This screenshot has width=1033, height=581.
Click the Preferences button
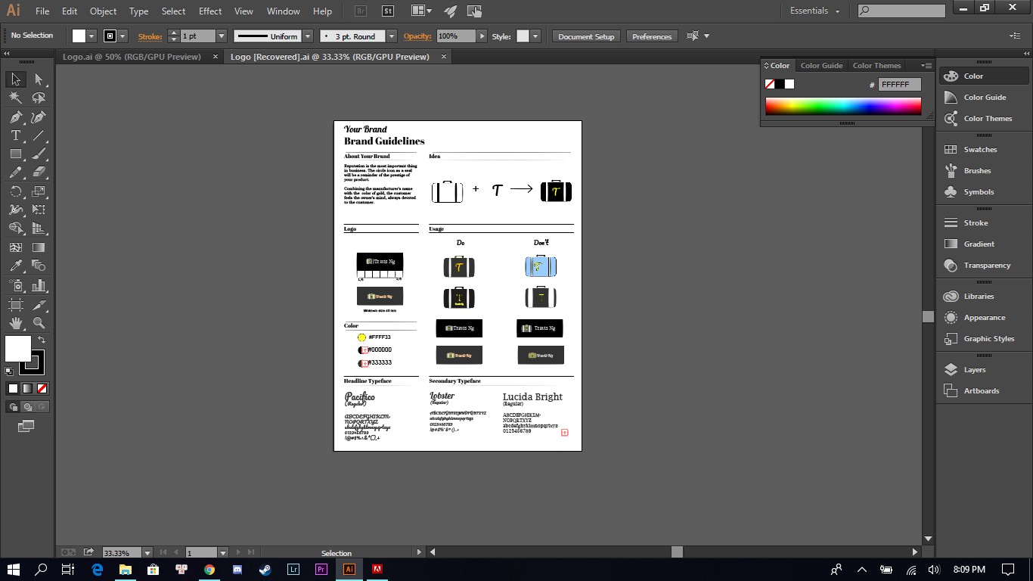652,36
